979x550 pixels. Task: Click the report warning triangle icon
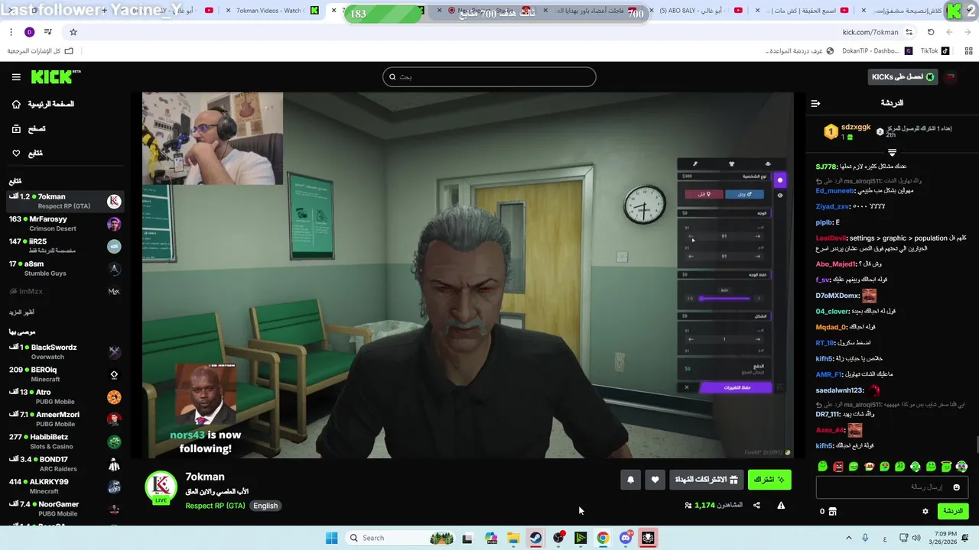click(x=781, y=505)
